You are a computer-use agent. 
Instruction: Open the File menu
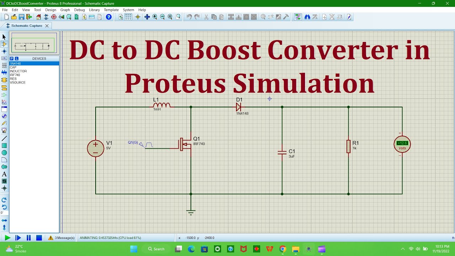[5, 10]
